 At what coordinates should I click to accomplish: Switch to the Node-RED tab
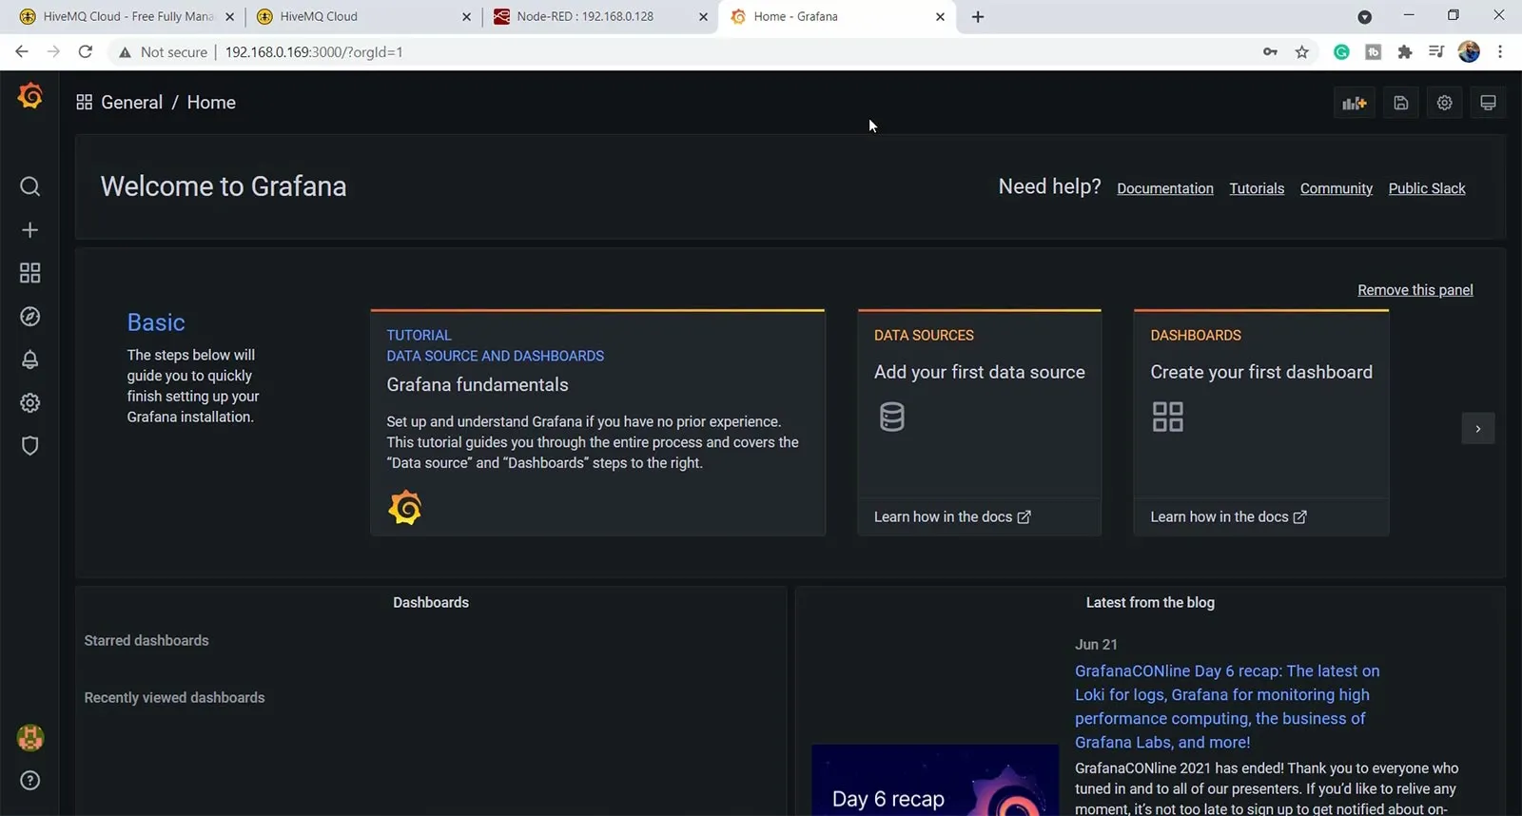coord(601,17)
